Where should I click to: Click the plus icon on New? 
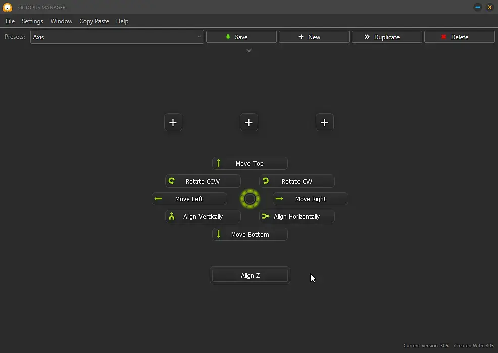tap(301, 37)
